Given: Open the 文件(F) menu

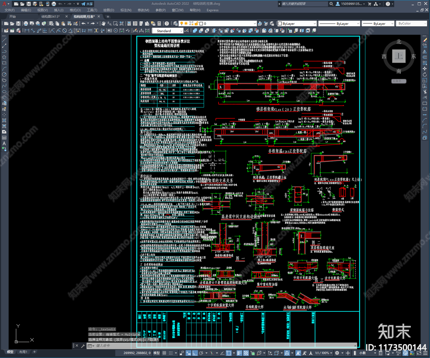Looking at the screenshot, I should click(x=10, y=10).
